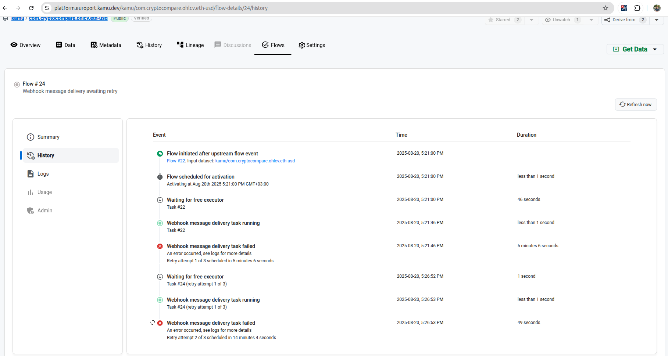668x356 pixels.
Task: Bookmark this page with the star icon
Action: click(x=606, y=8)
